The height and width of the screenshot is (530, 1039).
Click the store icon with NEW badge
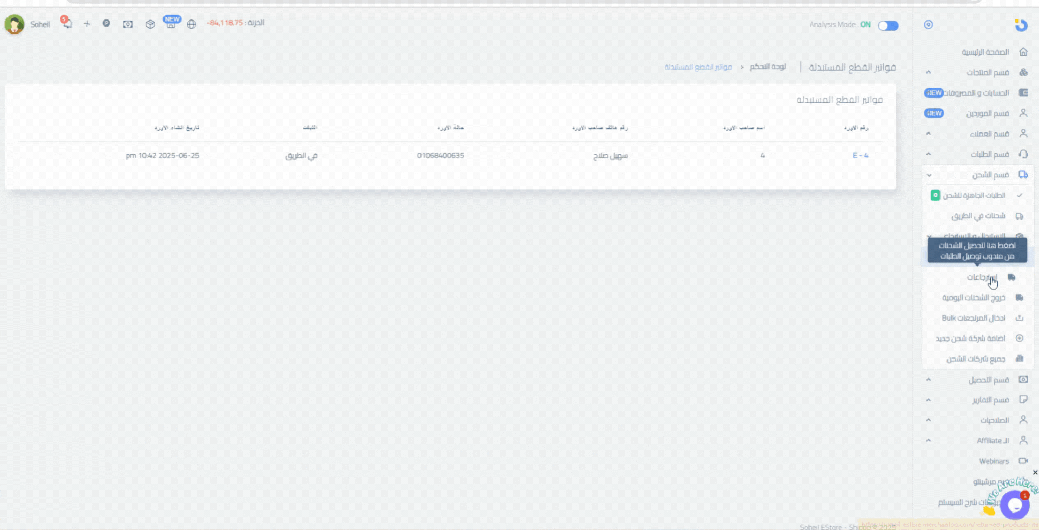(x=170, y=24)
